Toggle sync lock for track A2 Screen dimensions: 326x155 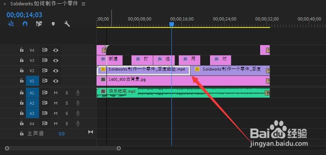click(45, 103)
